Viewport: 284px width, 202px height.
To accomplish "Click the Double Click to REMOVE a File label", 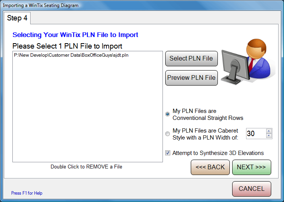I will [86, 167].
